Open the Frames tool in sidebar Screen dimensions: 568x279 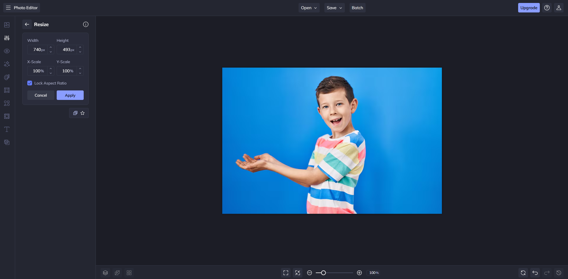coord(7,90)
